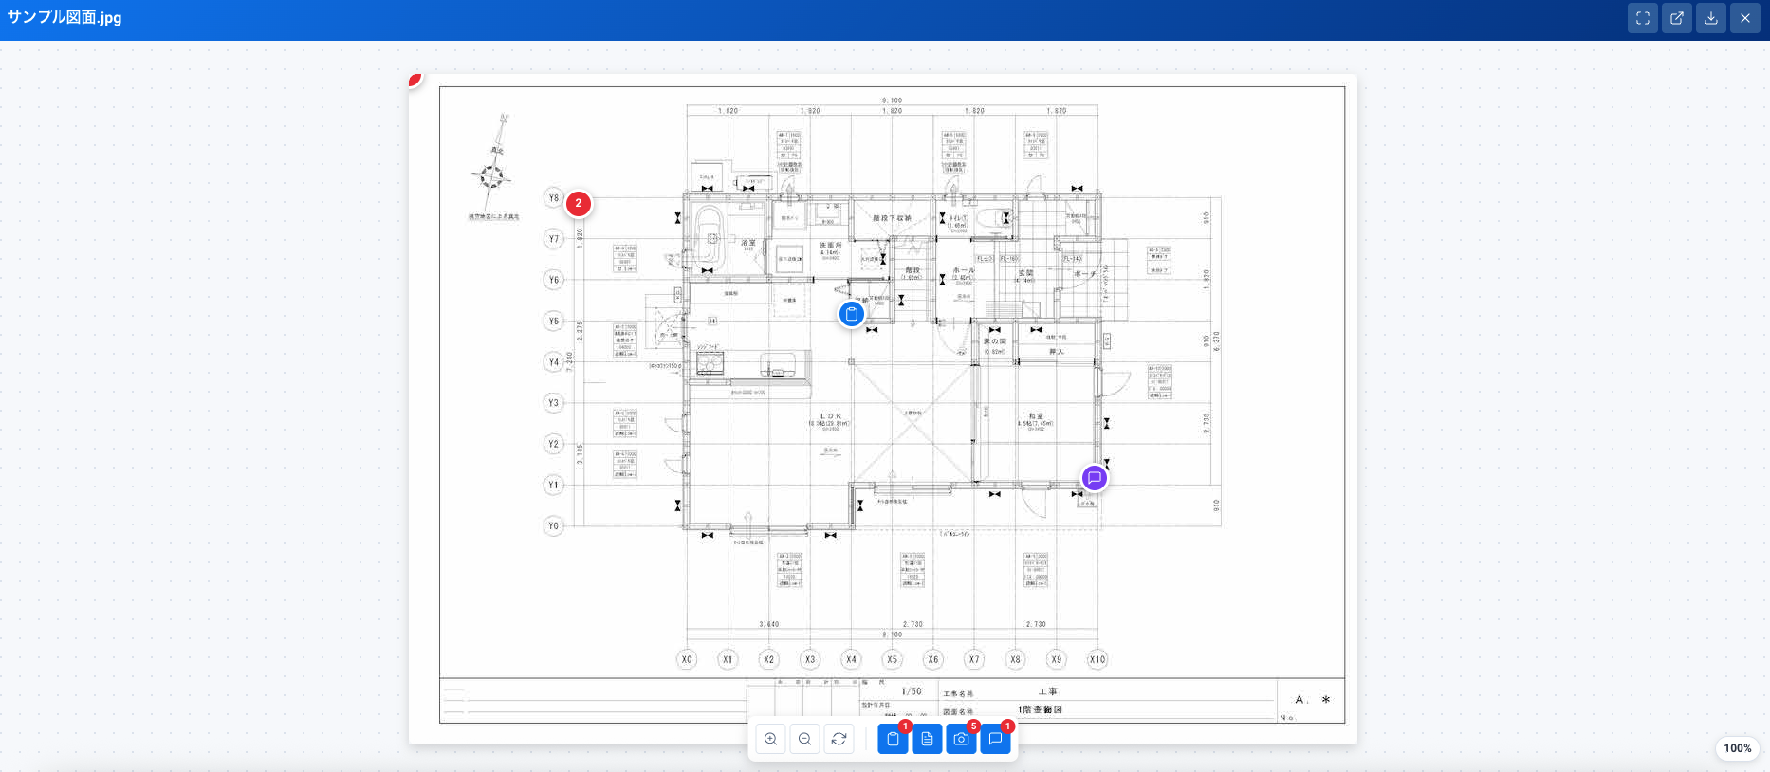Open the clipboard tool in bottom toolbar
Screen dimensions: 1770x772
point(893,739)
